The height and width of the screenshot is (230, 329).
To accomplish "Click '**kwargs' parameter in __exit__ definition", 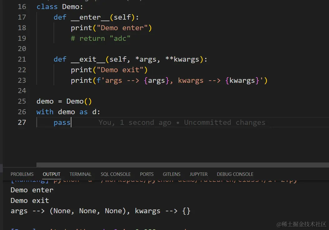I will tap(182, 59).
